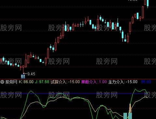Click the blue 财 marker icon
Screen dimensions: 156x119
pyautogui.click(x=23, y=77)
